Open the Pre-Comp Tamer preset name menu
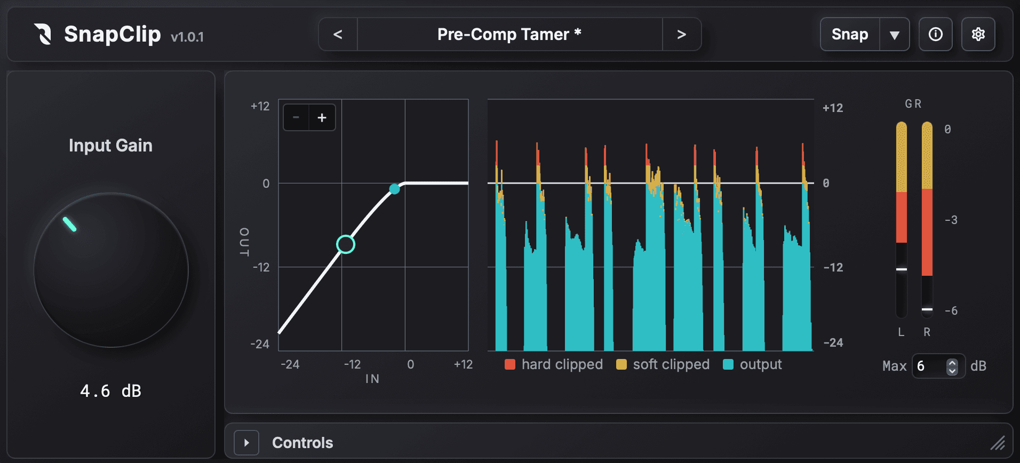The width and height of the screenshot is (1020, 463). pyautogui.click(x=509, y=34)
